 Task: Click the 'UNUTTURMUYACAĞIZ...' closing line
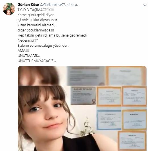[x=37, y=61]
